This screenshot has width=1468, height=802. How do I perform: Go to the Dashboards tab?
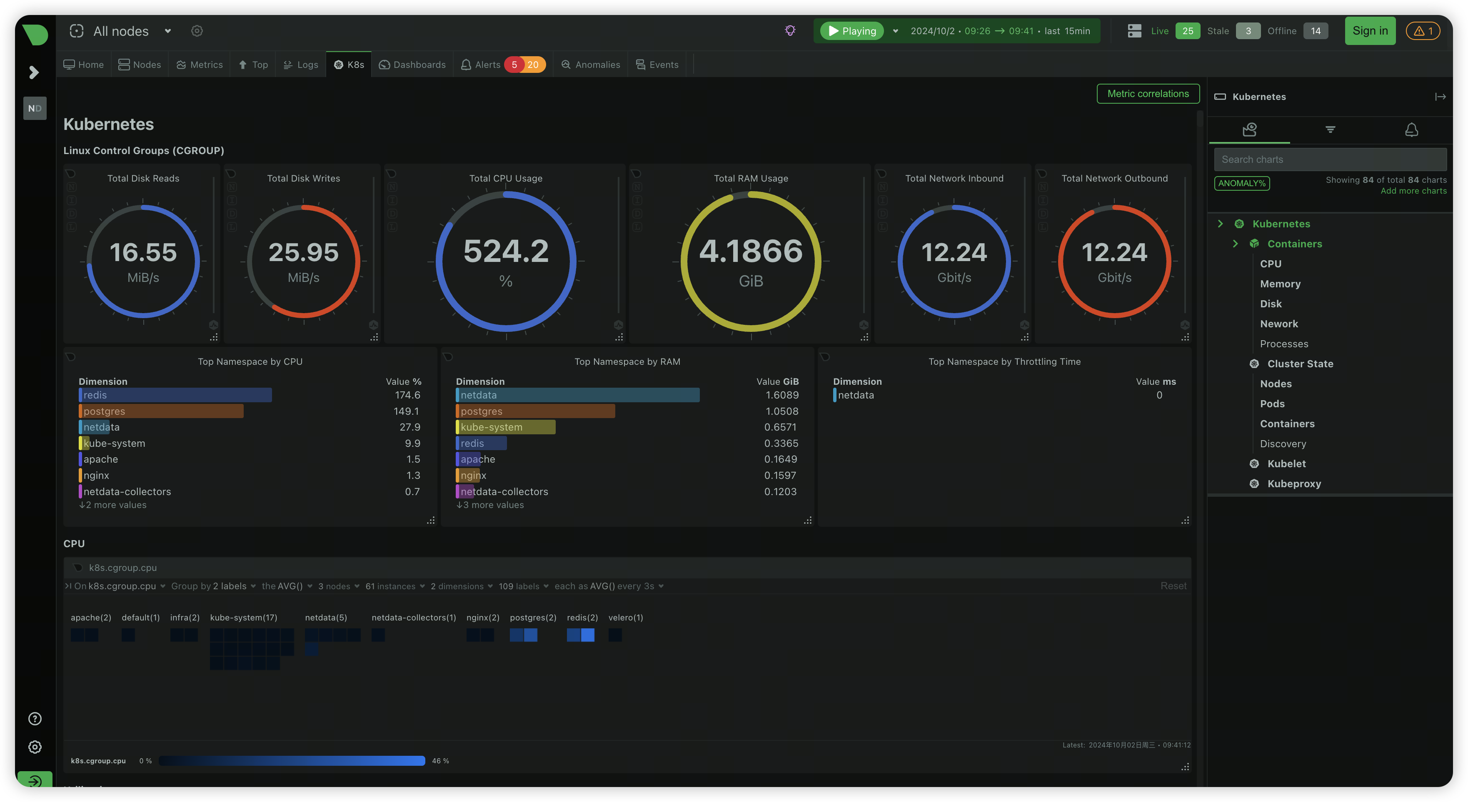point(412,65)
